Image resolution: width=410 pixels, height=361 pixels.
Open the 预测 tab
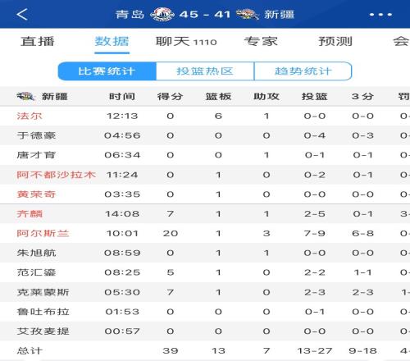(335, 42)
